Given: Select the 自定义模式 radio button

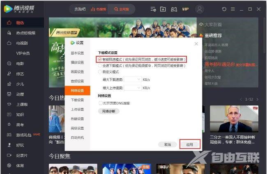Looking at the screenshot, I should click(x=100, y=72).
